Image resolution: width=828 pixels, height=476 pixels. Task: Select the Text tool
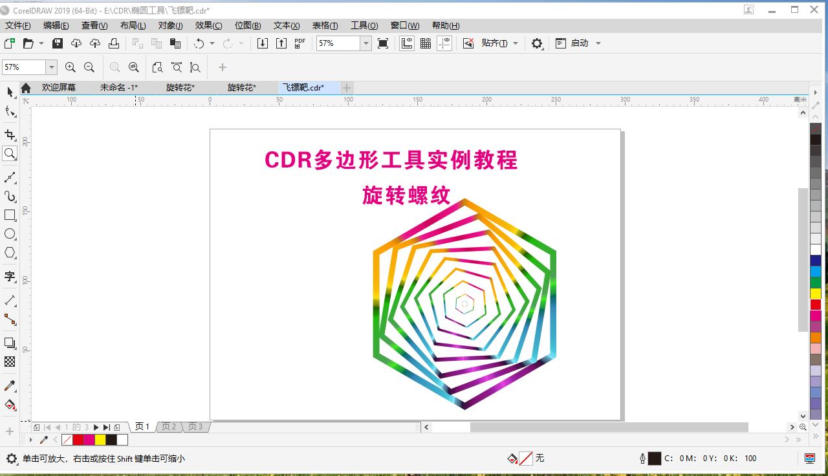click(10, 277)
